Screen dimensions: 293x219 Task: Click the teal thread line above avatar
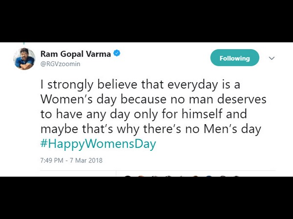[x=24, y=43]
